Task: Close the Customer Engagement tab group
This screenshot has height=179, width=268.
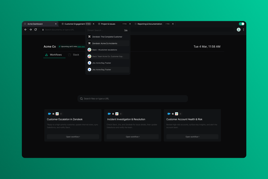Action: coord(93,24)
